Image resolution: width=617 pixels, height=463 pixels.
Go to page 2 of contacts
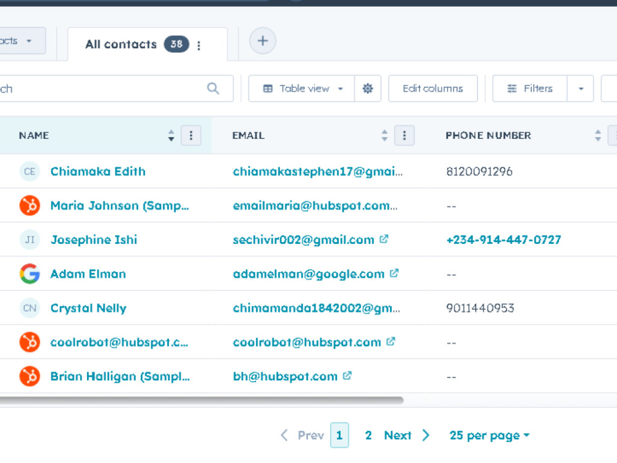[368, 435]
